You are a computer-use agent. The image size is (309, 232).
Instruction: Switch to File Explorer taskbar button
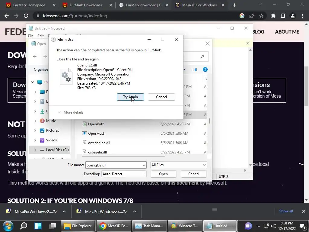78,226
